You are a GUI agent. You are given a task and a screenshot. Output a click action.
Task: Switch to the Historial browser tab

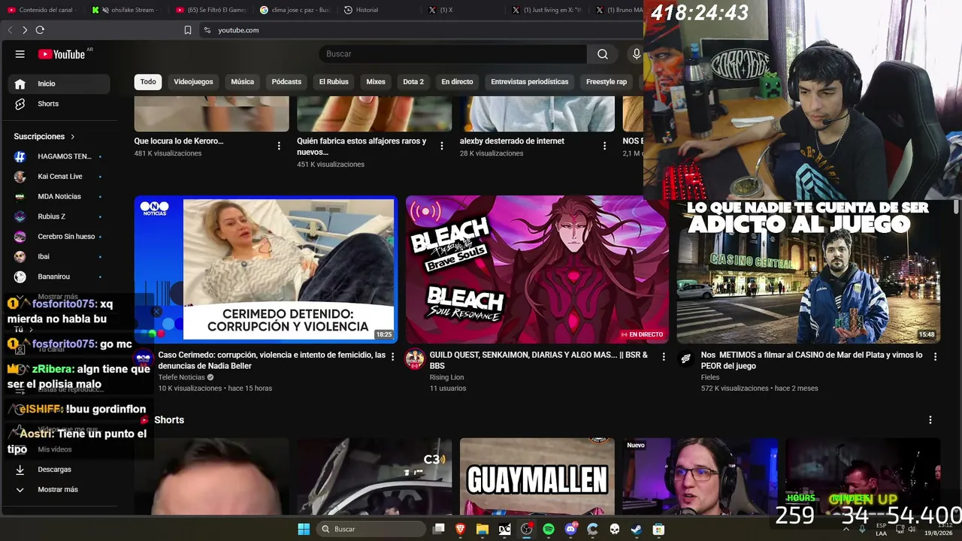(x=379, y=10)
